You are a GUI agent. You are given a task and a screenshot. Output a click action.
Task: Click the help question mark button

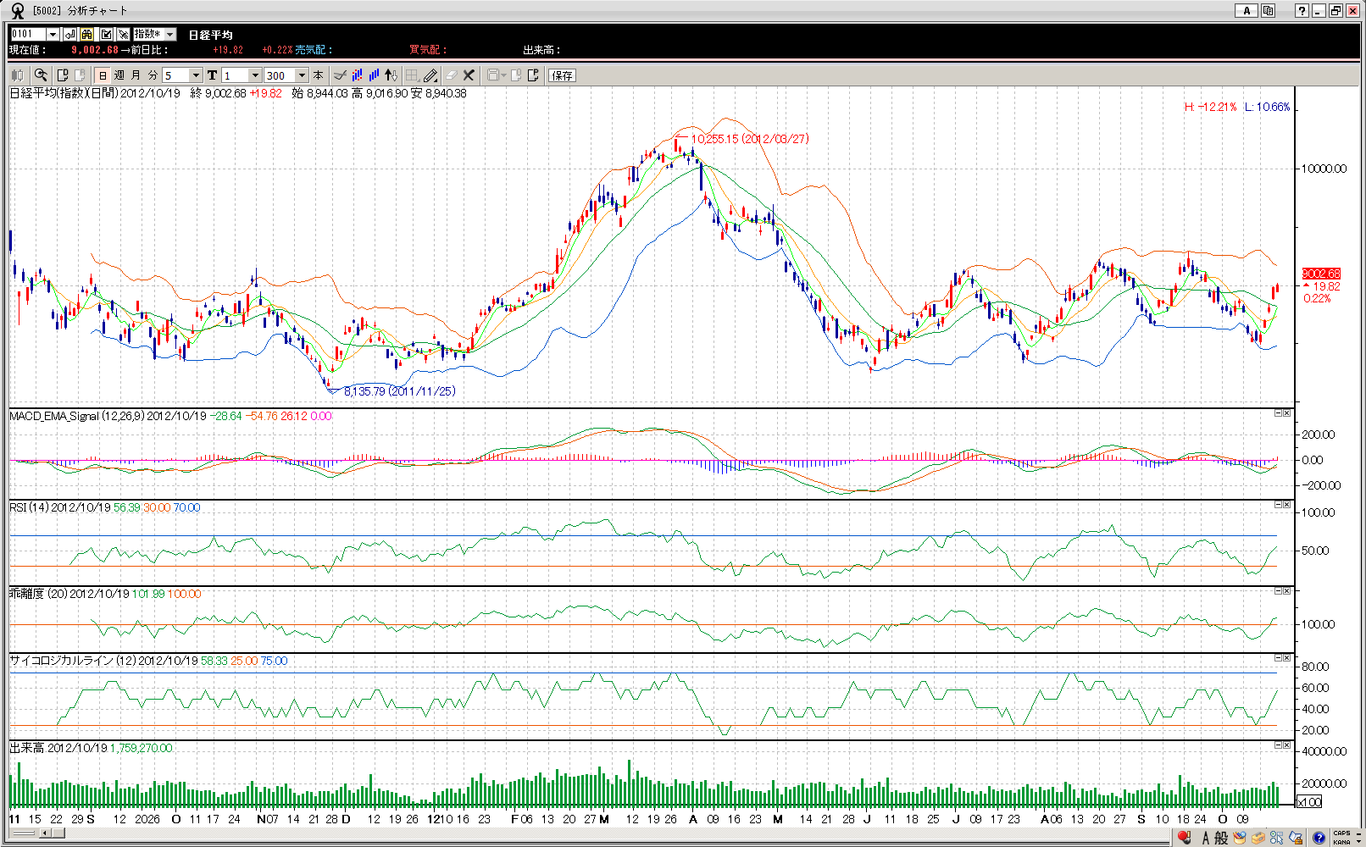click(x=1302, y=10)
